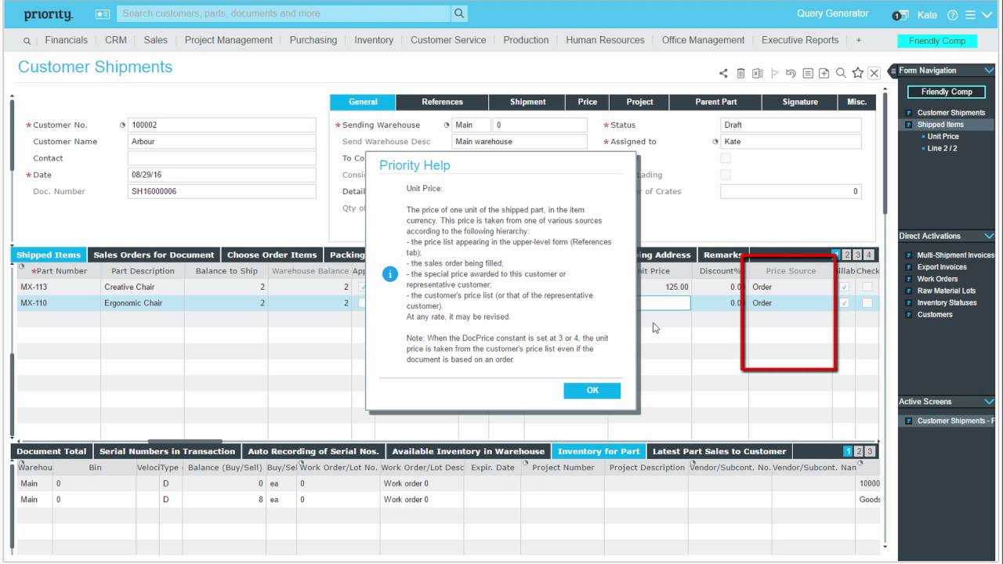Click the Customer No. input field
Viewport: 1003px width, 564px height.
click(x=221, y=125)
